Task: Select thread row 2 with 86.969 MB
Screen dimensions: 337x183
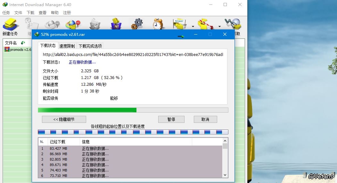Action: click(130, 154)
